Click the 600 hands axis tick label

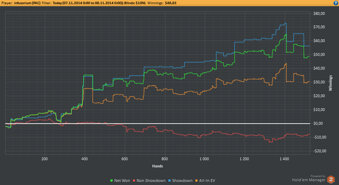(x=124, y=159)
